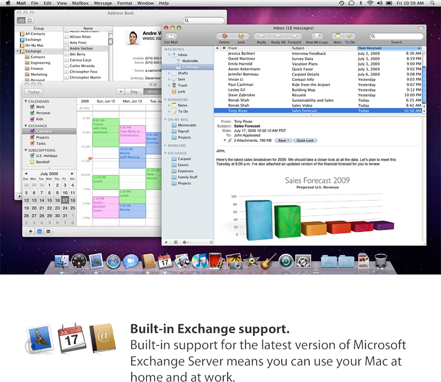
Task: Open System Preferences gear in Dock
Action: 303,261
